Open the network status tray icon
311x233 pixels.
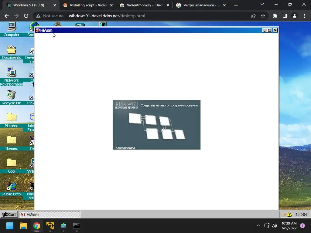[x=267, y=226]
